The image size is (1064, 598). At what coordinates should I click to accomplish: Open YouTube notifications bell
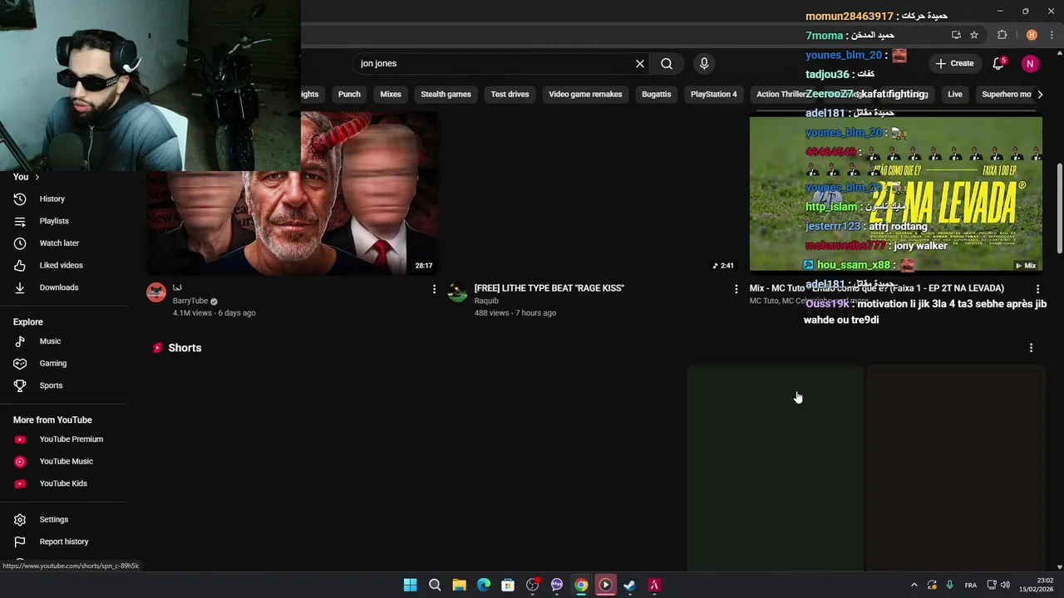coord(998,64)
